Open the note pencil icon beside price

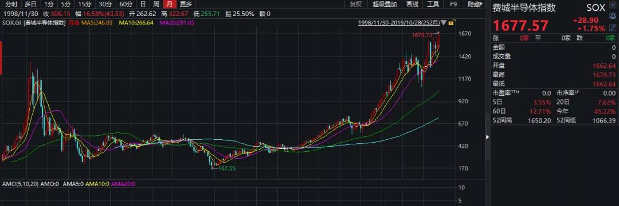pyautogui.click(x=613, y=28)
